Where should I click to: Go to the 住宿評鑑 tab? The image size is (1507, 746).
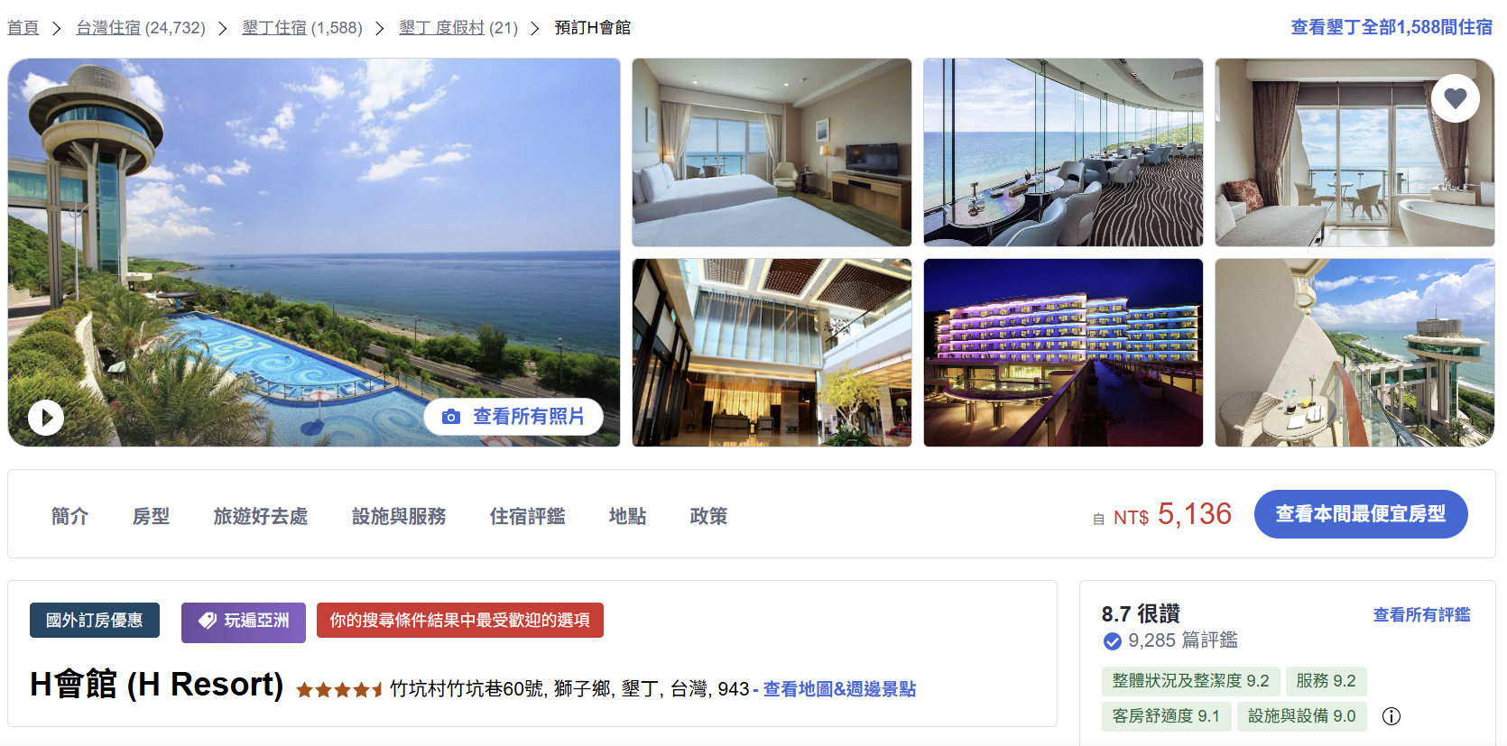click(x=527, y=516)
